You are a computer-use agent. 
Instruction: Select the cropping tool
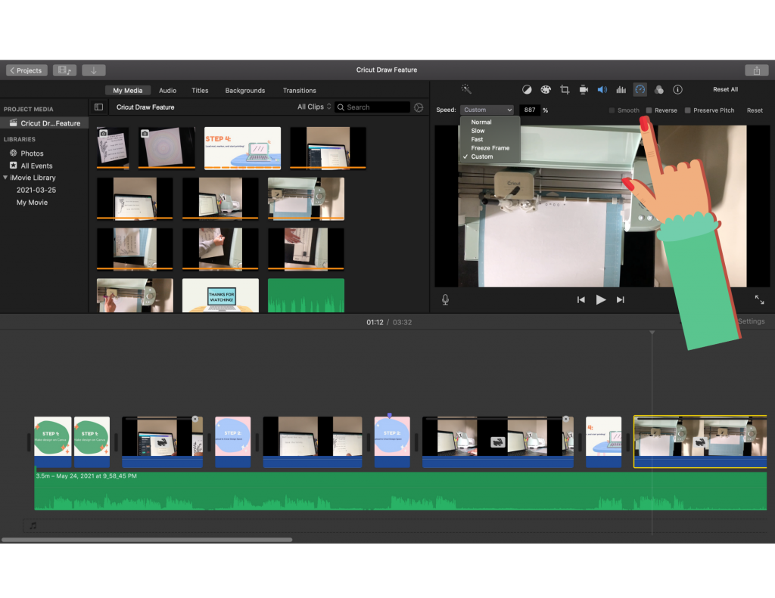tap(565, 89)
